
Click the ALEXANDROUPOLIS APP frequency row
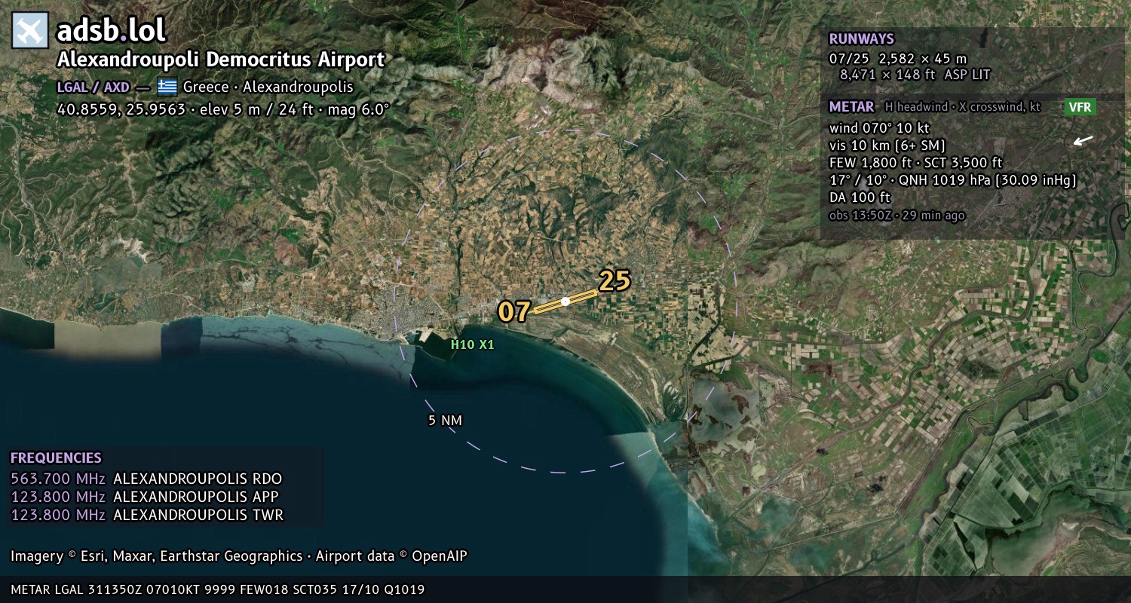pos(145,497)
